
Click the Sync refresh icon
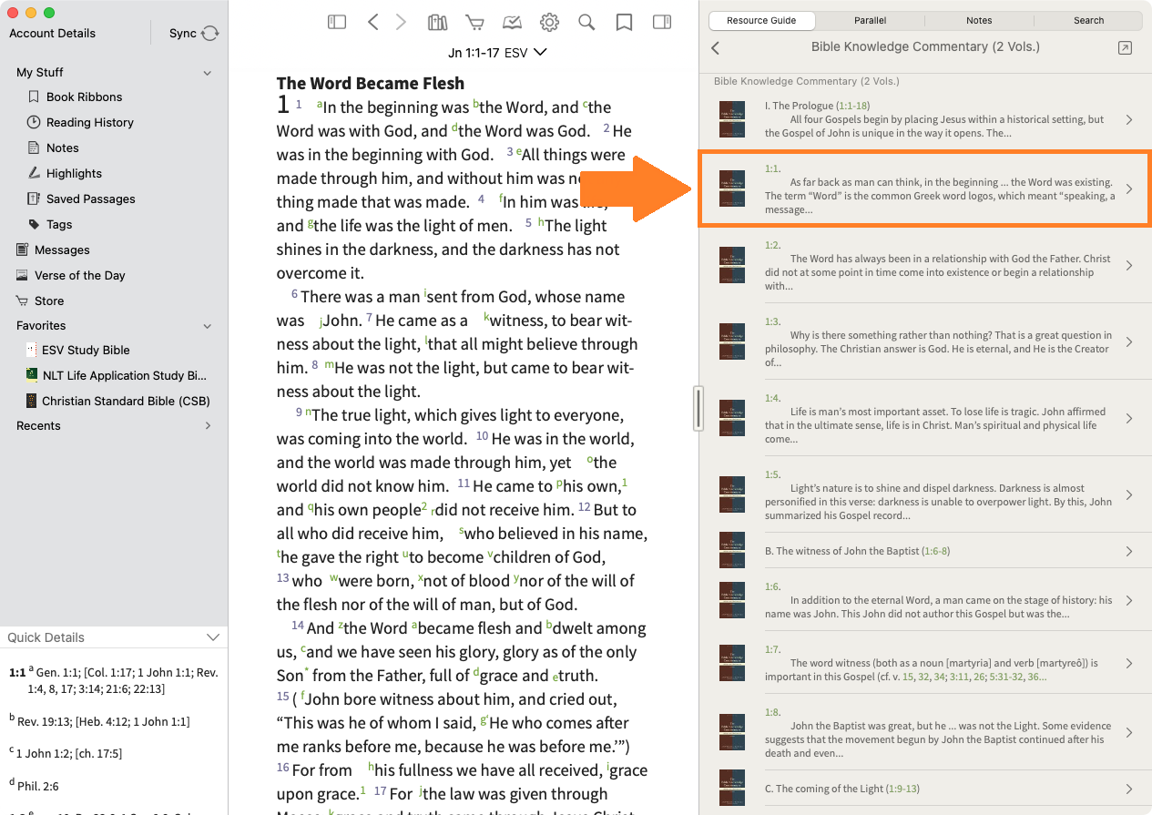point(210,33)
